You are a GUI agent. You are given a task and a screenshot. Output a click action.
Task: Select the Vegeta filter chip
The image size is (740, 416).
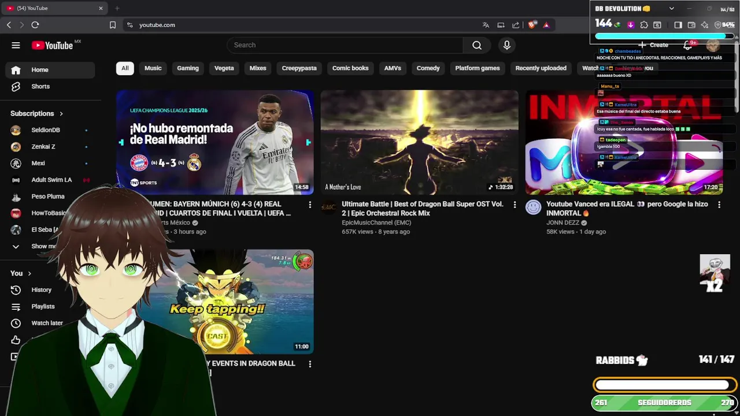[x=224, y=68]
